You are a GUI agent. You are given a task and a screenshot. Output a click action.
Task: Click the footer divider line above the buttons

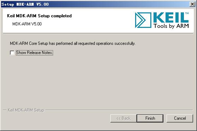[119, 110]
